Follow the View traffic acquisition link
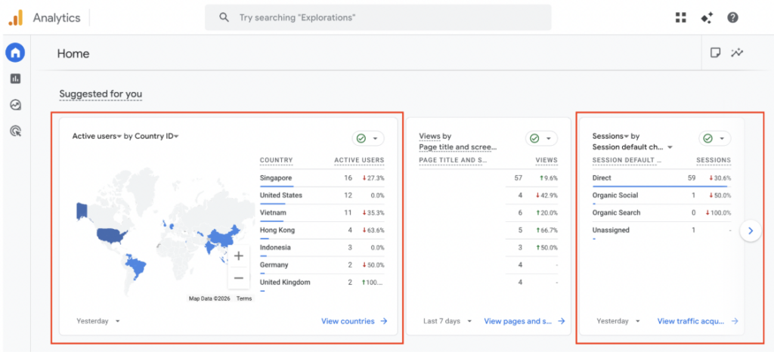The image size is (774, 352). (x=698, y=321)
